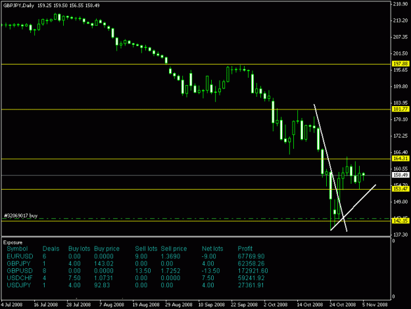Click the Sell price column header
Image resolution: width=411 pixels, height=309 pixels.
pos(174,248)
